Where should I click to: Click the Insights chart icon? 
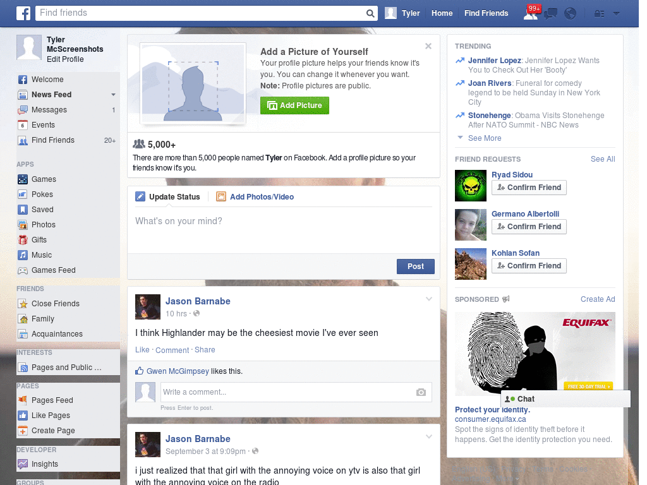23,464
